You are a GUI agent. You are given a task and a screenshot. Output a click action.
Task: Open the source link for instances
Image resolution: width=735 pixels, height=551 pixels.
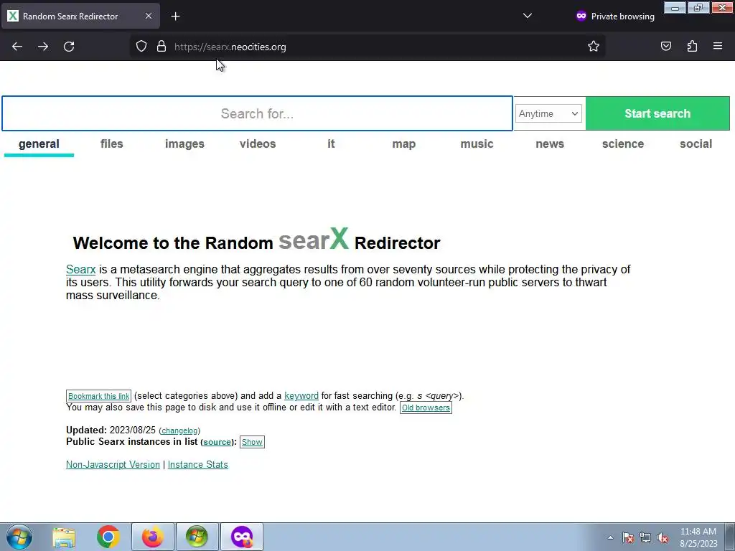pos(217,442)
